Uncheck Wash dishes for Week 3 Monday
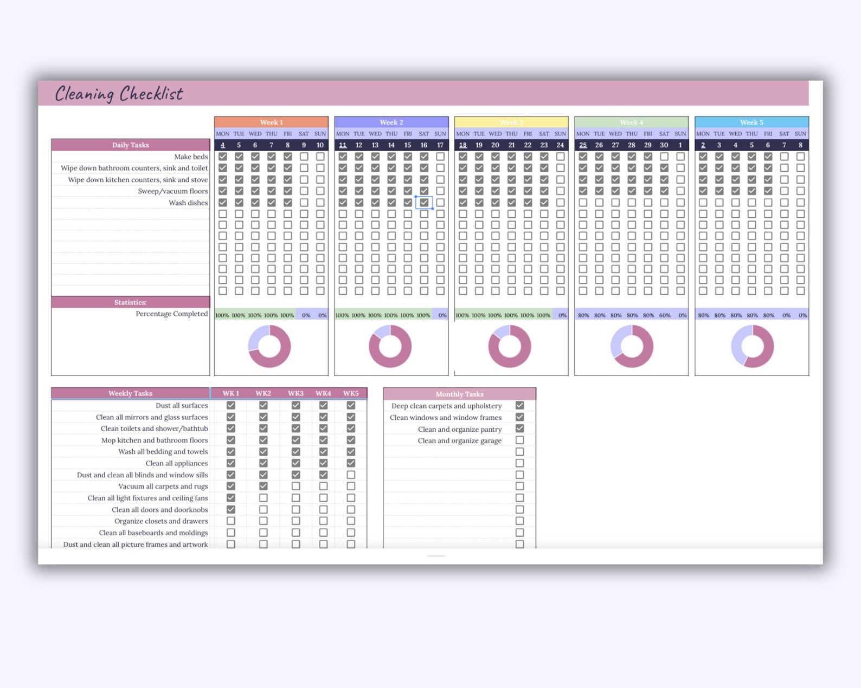861x688 pixels. (x=463, y=203)
